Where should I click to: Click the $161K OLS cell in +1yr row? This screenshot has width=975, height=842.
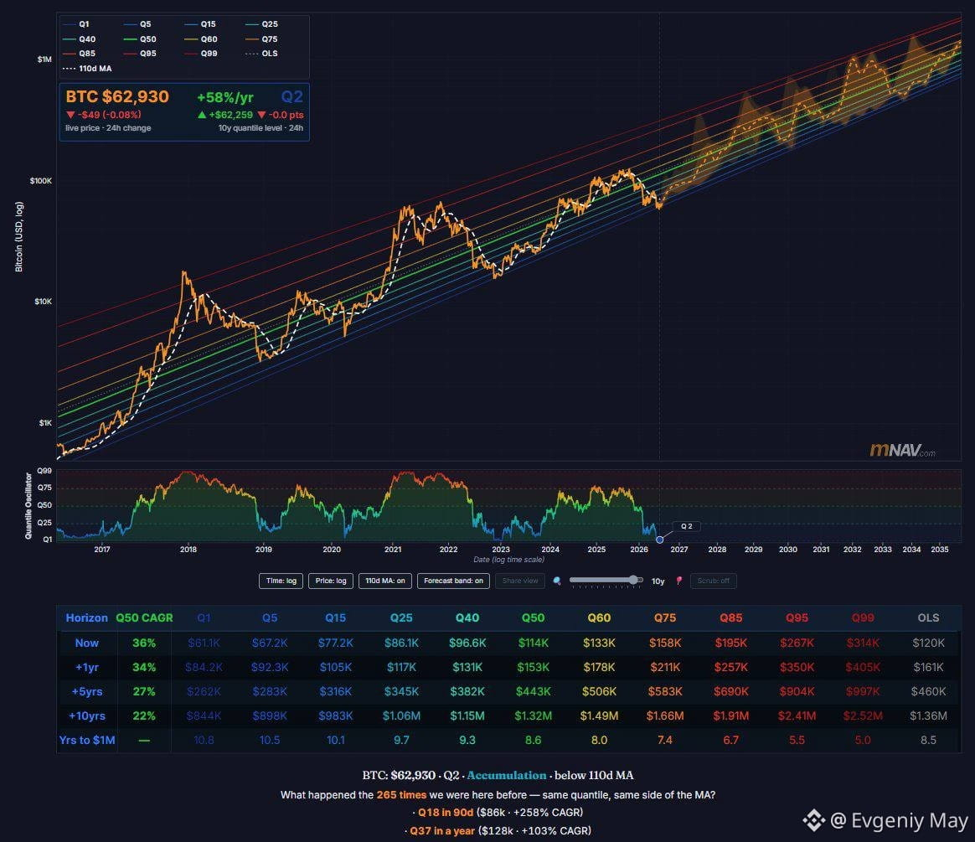pos(928,667)
